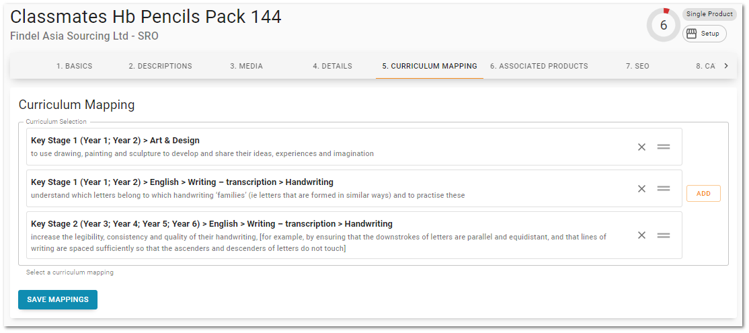Show more tabs with right chevron
The width and height of the screenshot is (749, 333).
click(x=726, y=66)
